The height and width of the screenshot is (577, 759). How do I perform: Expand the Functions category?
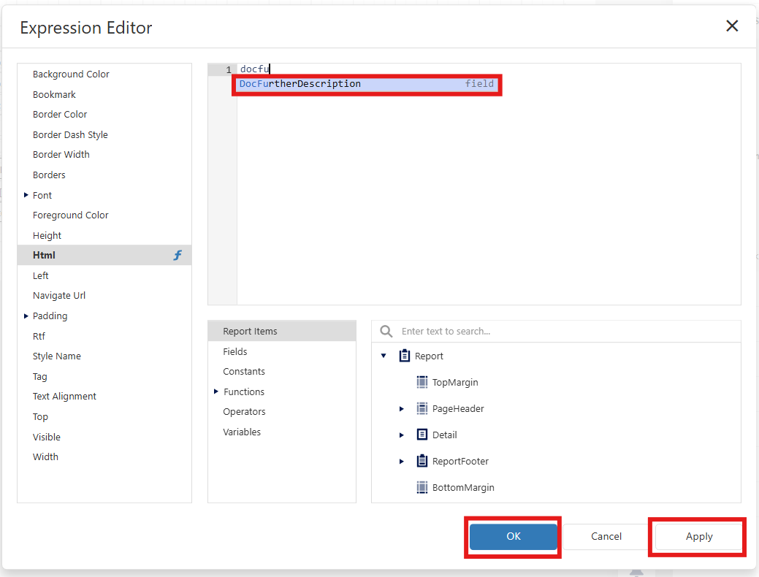(216, 391)
